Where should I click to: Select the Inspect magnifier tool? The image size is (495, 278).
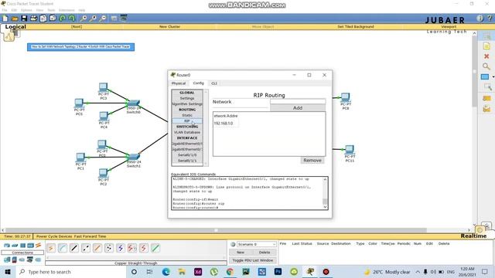click(486, 66)
